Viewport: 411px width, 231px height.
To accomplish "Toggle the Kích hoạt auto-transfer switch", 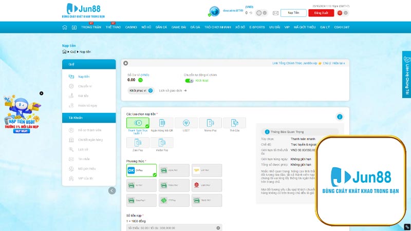I will click(189, 81).
